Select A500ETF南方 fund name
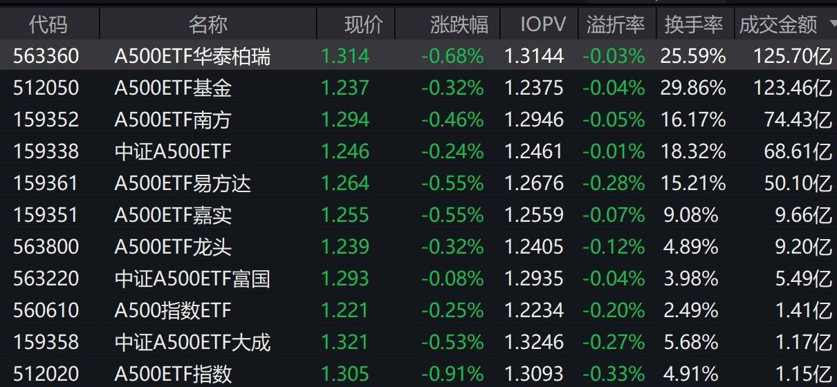 172,120
